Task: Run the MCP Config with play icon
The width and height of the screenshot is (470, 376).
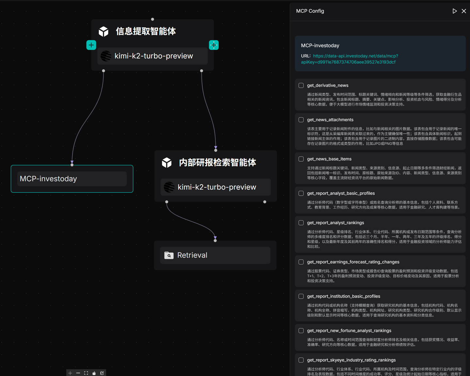Action: [455, 11]
